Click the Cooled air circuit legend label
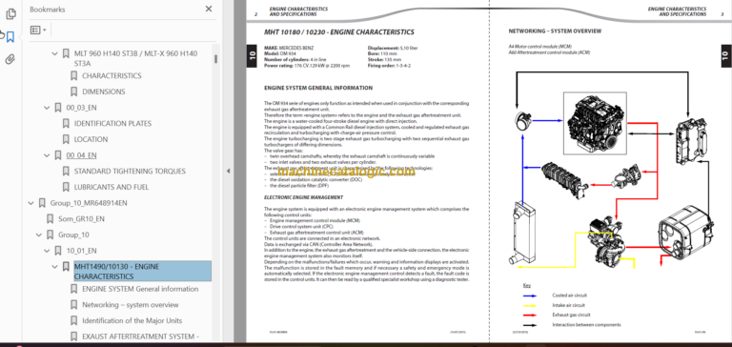The image size is (732, 347). (x=570, y=296)
